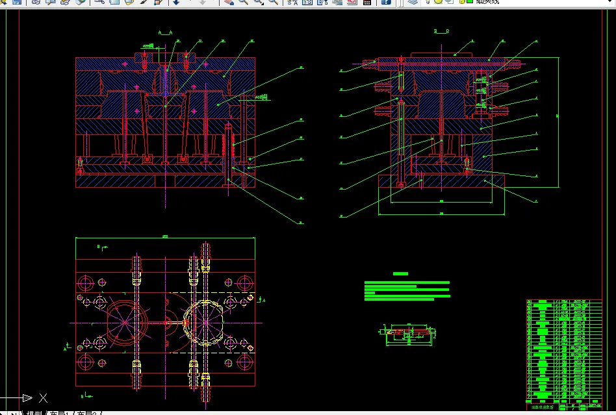Image resolution: width=616 pixels, height=415 pixels.
Task: Toggle the current layer light bulb on/off
Action: click(x=429, y=1)
